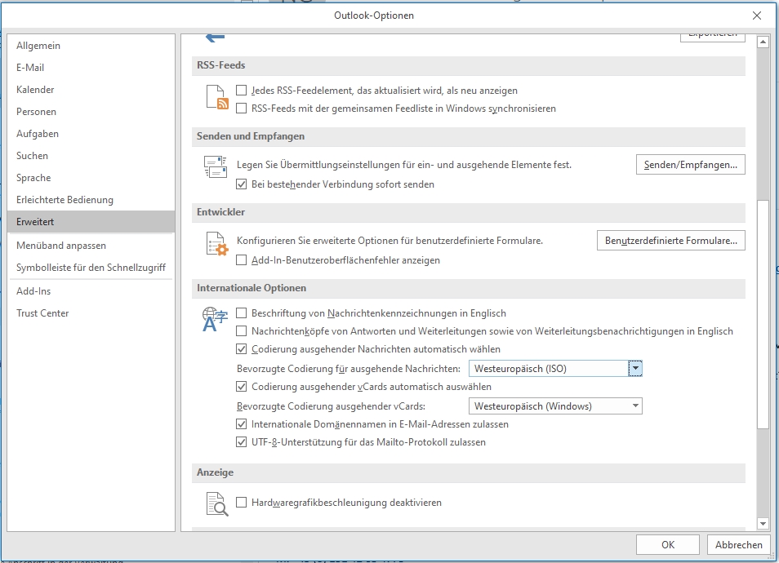Click the Entwickler form gear icon

coord(217,244)
